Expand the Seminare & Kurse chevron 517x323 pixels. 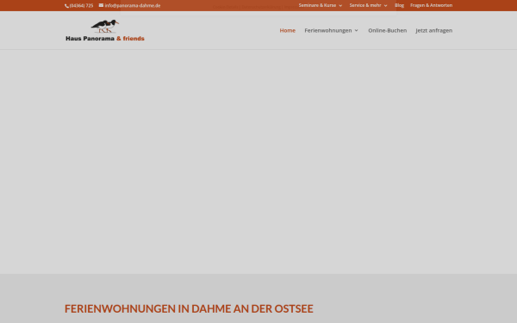pyautogui.click(x=340, y=6)
